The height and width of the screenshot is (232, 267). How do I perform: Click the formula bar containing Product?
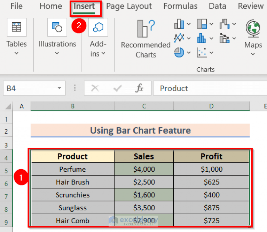[x=210, y=88]
